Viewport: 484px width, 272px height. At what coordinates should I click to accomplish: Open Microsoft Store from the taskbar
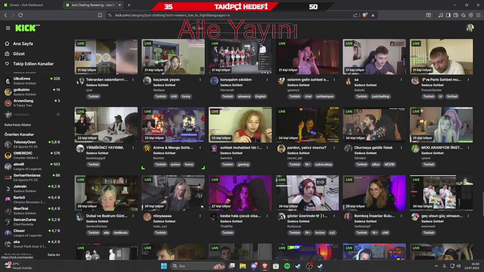276,266
